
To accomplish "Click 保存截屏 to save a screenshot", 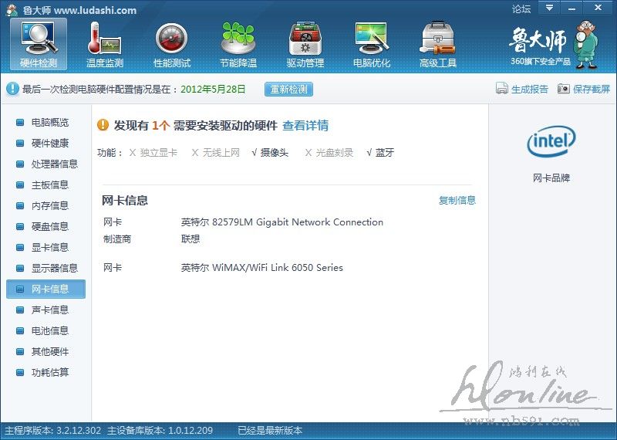I will (x=592, y=89).
